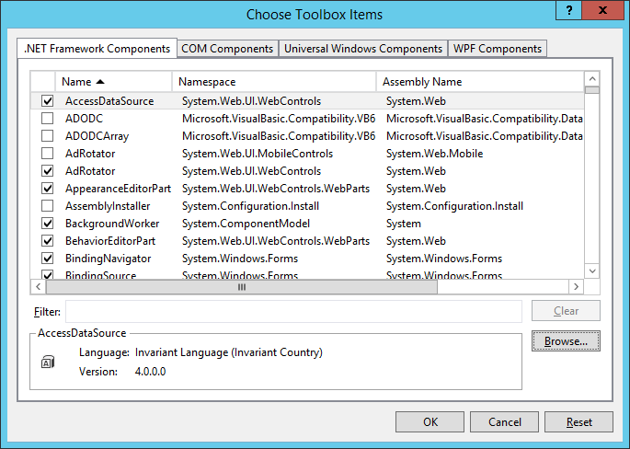Viewport: 630px width, 449px height.
Task: Check the AssemblyInstaller checkbox
Action: (x=48, y=206)
